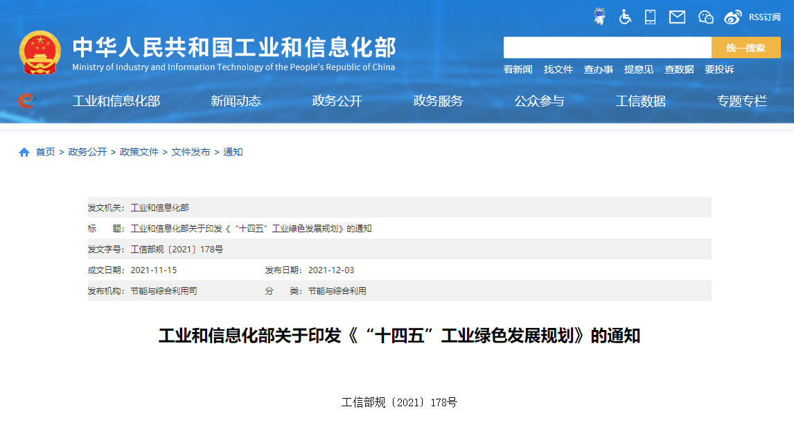The image size is (794, 425).
Task: Open the 政务服务 navigation tab
Action: [x=438, y=101]
